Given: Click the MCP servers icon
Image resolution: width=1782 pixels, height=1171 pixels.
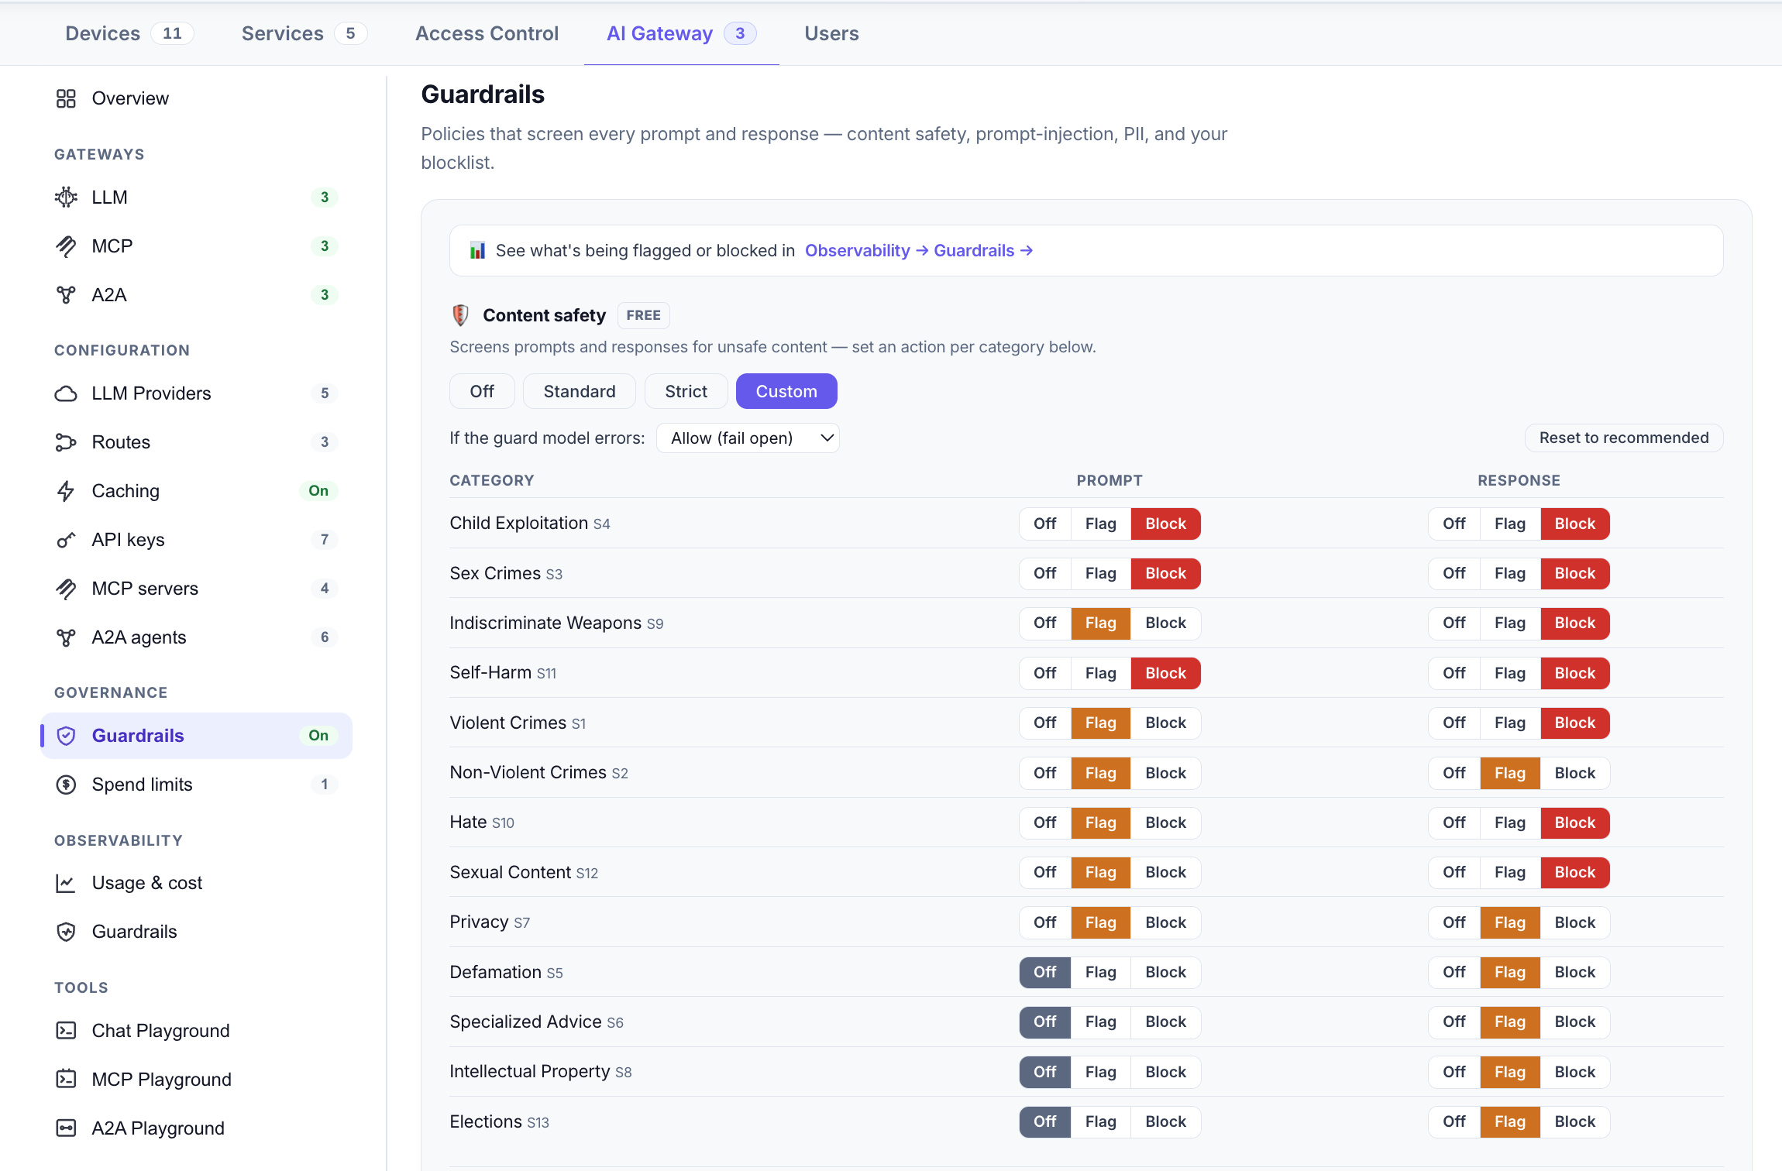Looking at the screenshot, I should pyautogui.click(x=66, y=589).
